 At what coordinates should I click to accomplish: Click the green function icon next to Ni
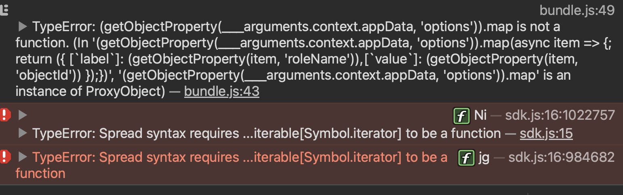(461, 115)
